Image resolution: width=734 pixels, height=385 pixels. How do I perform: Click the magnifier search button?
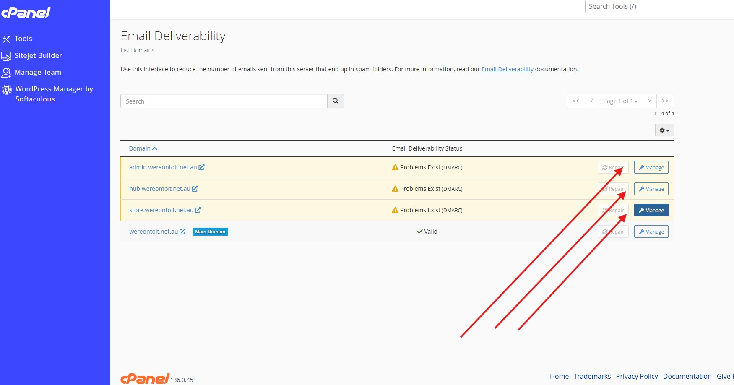click(x=336, y=101)
